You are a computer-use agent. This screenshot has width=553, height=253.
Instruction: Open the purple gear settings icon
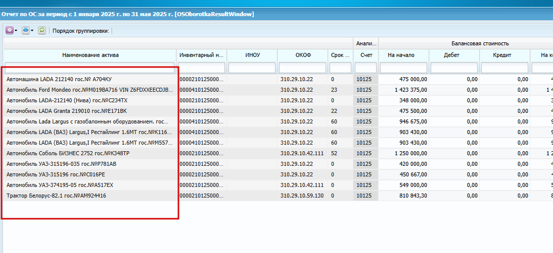(10, 30)
